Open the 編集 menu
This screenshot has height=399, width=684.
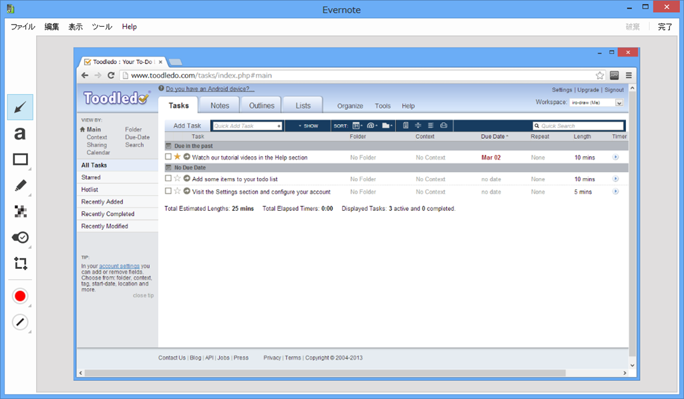[51, 27]
